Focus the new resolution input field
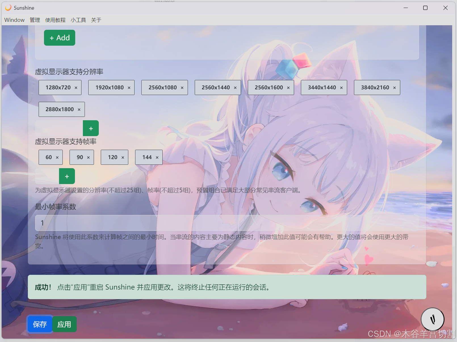 coord(59,128)
